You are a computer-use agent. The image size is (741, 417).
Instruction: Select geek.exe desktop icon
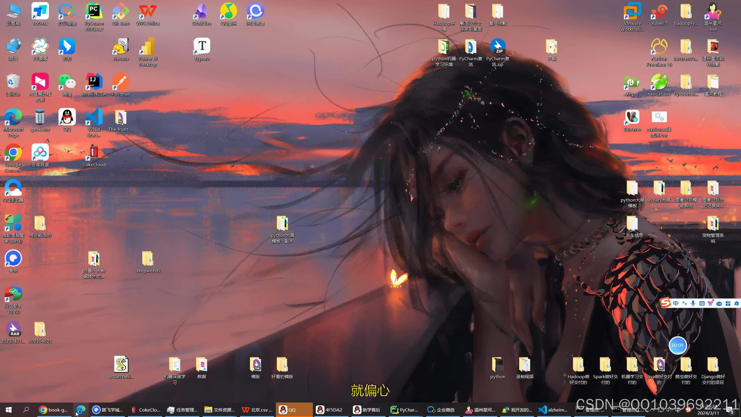(40, 120)
